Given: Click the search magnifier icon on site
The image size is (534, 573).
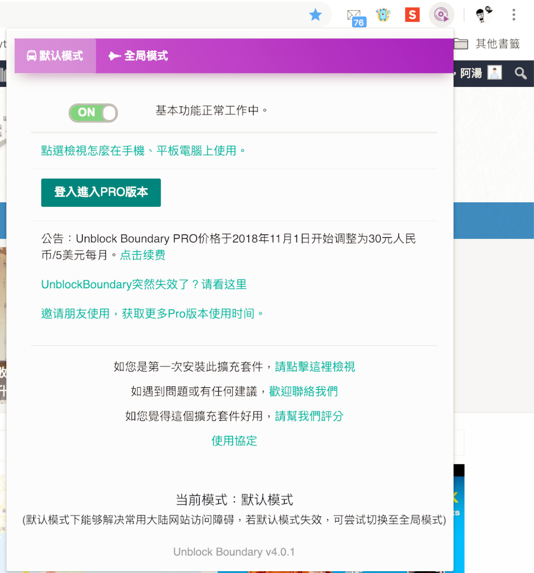Looking at the screenshot, I should [x=520, y=74].
